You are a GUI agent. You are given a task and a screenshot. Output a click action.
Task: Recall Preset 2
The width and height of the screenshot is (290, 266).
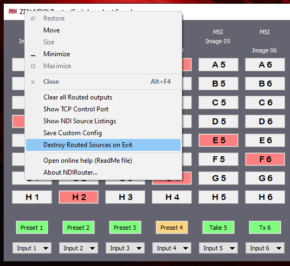pos(79,228)
